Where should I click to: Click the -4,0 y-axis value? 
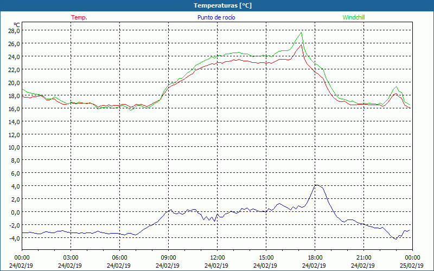pyautogui.click(x=14, y=238)
